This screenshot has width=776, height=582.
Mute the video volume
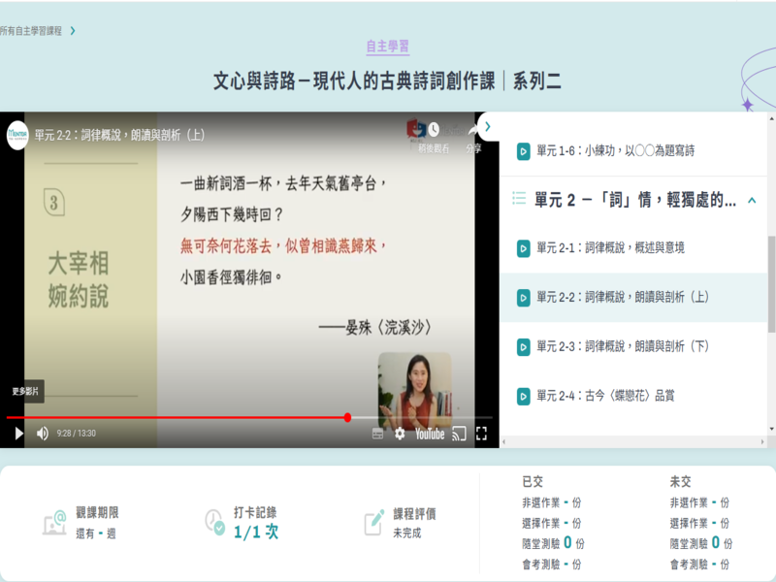coord(43,434)
